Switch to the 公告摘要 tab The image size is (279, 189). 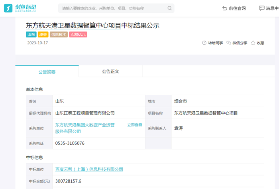tap(47, 71)
